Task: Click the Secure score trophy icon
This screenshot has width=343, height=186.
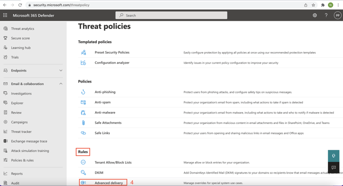Action: 6,38
